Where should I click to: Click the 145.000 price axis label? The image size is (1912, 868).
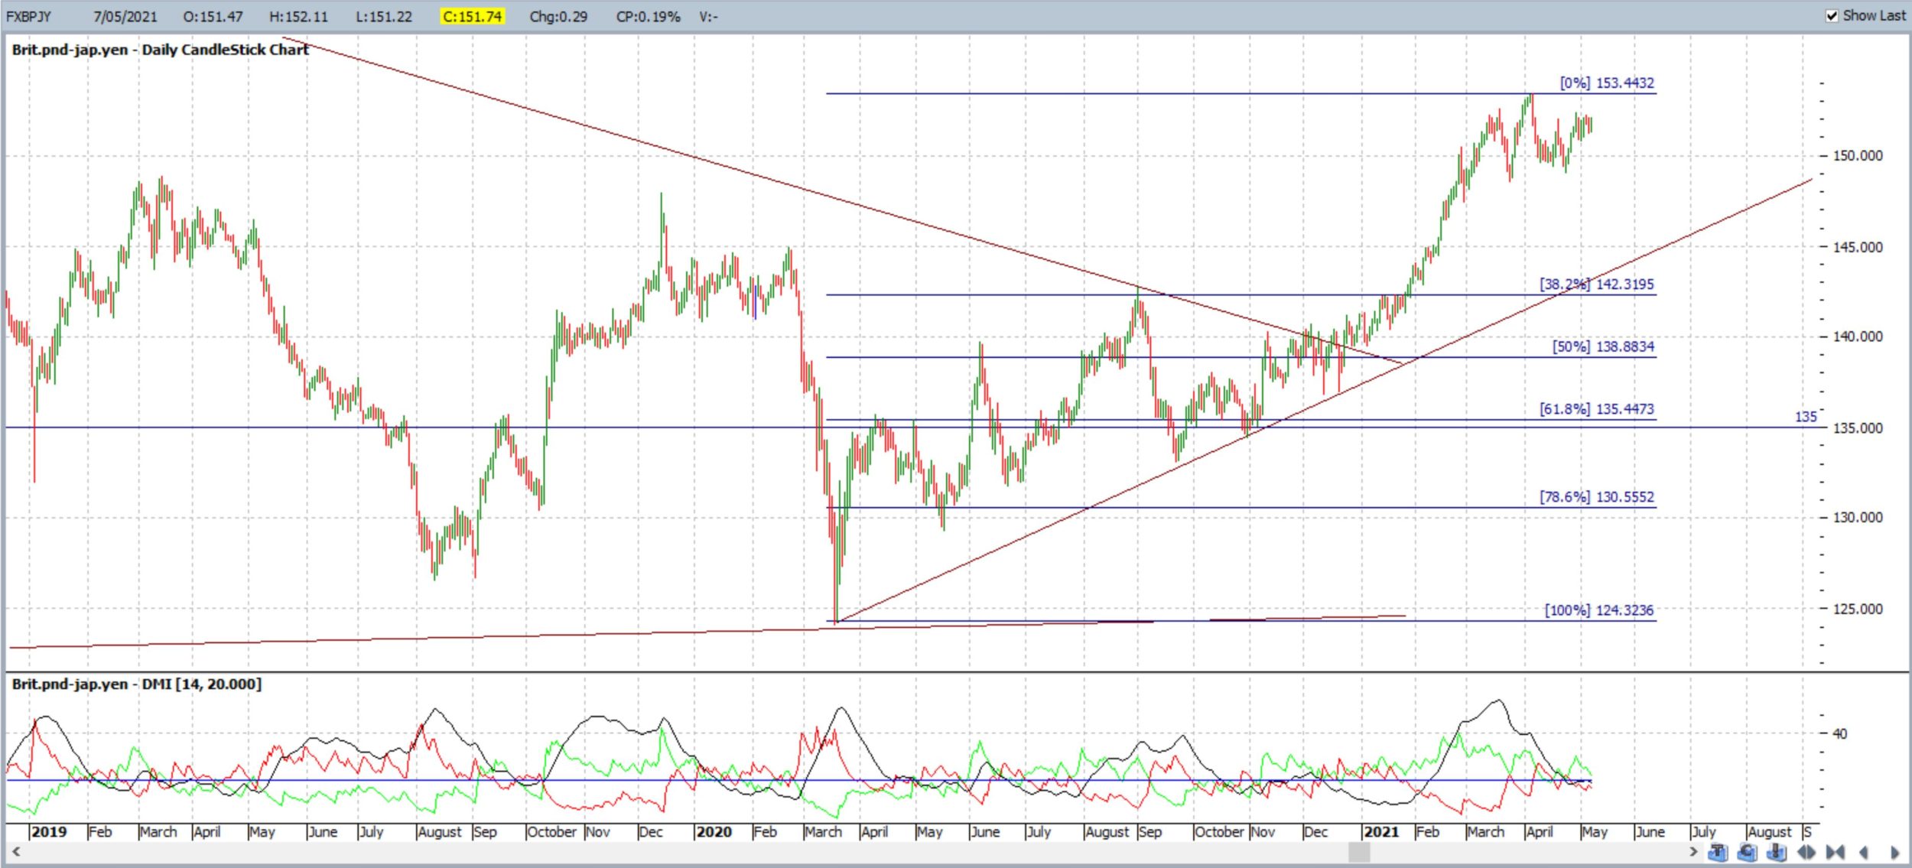pyautogui.click(x=1858, y=247)
